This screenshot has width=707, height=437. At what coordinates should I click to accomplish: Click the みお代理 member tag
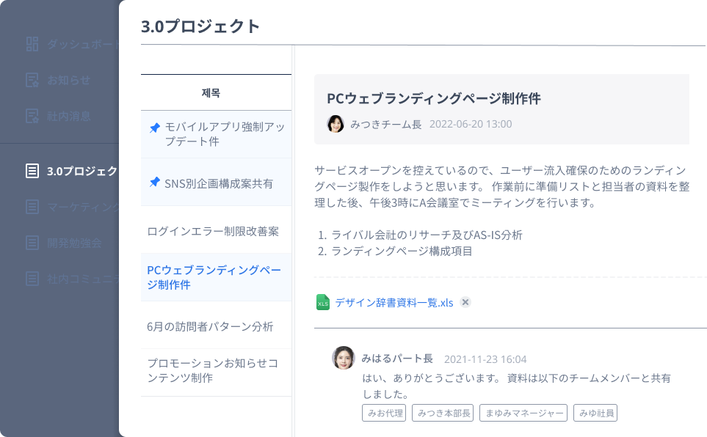(x=384, y=413)
